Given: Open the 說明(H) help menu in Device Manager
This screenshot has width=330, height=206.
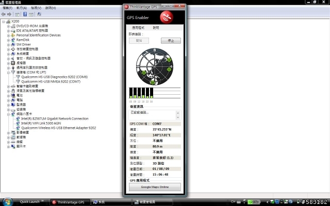Looking at the screenshot, I should pyautogui.click(x=51, y=8).
